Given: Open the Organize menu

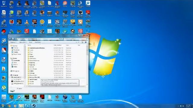Looking at the screenshot, I should click(13, 42).
